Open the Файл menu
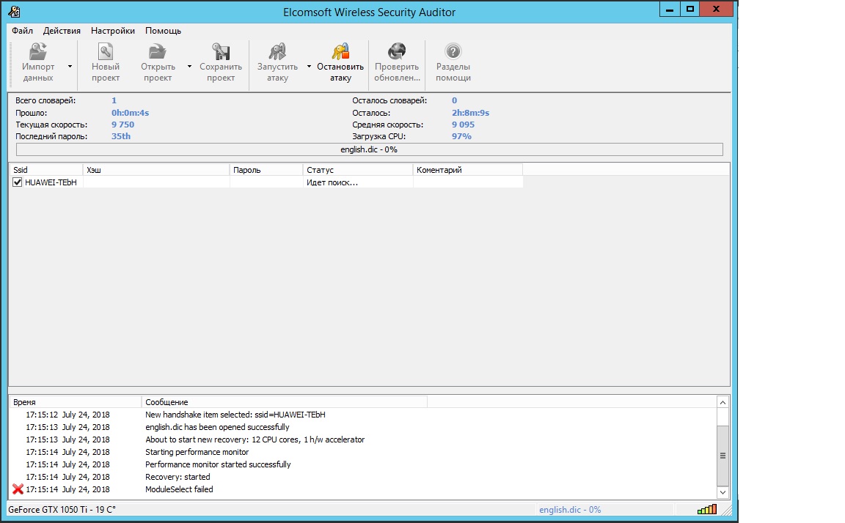 pyautogui.click(x=22, y=31)
